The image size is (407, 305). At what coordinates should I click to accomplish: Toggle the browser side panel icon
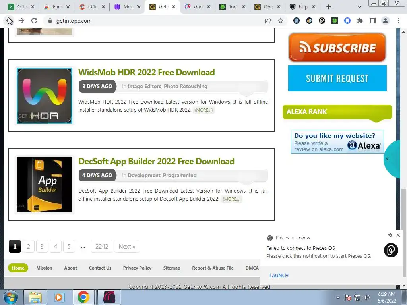coord(373,21)
